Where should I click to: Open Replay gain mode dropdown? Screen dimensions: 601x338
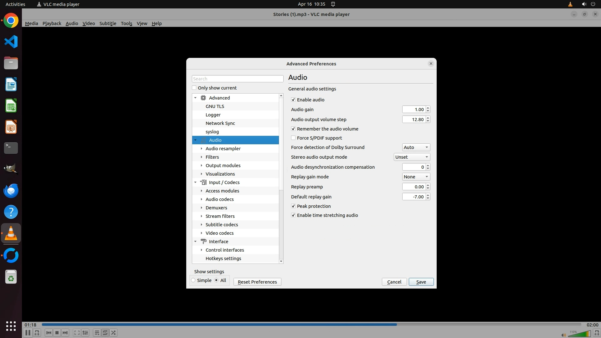416,177
